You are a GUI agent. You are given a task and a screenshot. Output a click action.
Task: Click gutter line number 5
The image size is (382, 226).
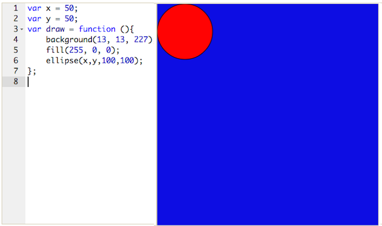[16, 50]
